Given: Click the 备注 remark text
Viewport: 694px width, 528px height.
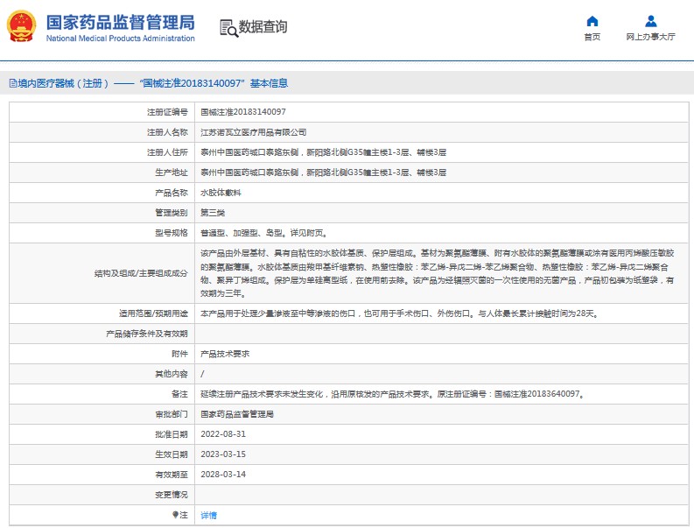Looking at the screenshot, I should 393,394.
